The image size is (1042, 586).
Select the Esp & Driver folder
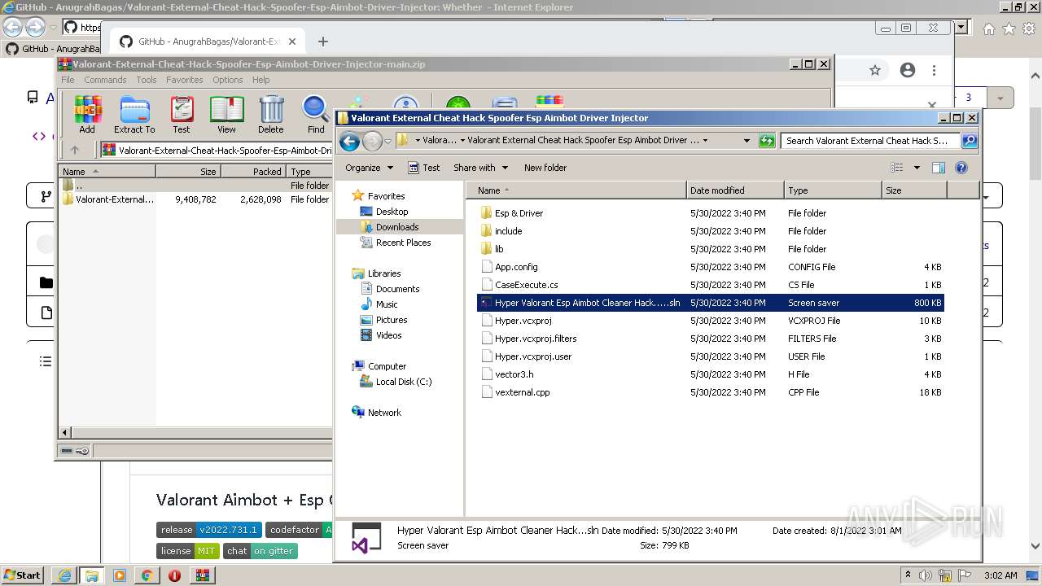tap(519, 213)
